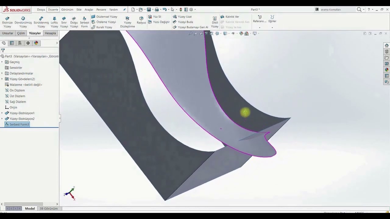Image resolution: width=390 pixels, height=219 pixels.
Task: Select the Yüzey Düzleştirme tool
Action: [x=127, y=22]
